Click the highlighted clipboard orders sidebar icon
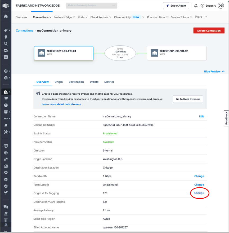Viewport: 229px width, 233px height. pyautogui.click(x=6, y=92)
